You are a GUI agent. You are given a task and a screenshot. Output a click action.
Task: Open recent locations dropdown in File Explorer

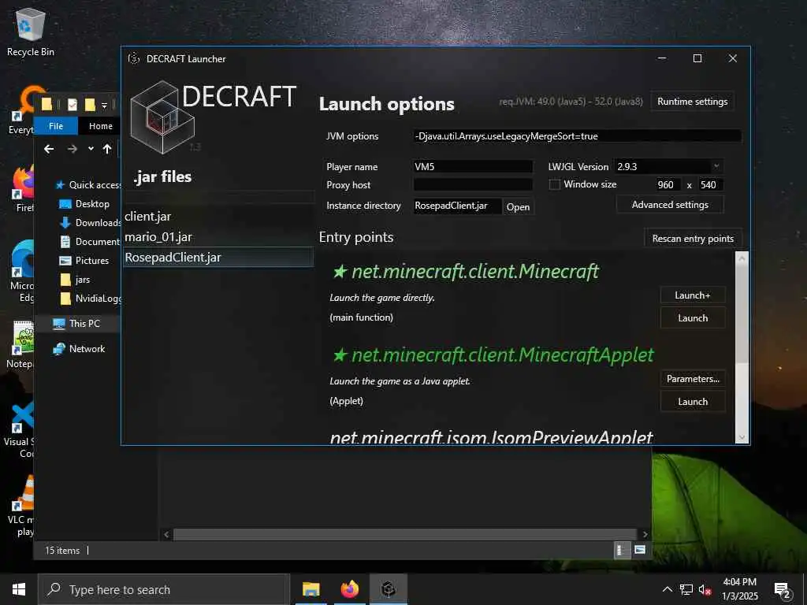click(x=91, y=149)
